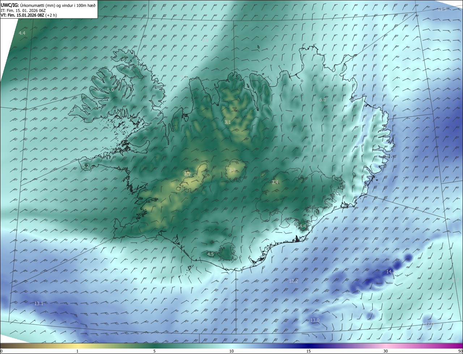Click the color scale label 1

click(78, 351)
